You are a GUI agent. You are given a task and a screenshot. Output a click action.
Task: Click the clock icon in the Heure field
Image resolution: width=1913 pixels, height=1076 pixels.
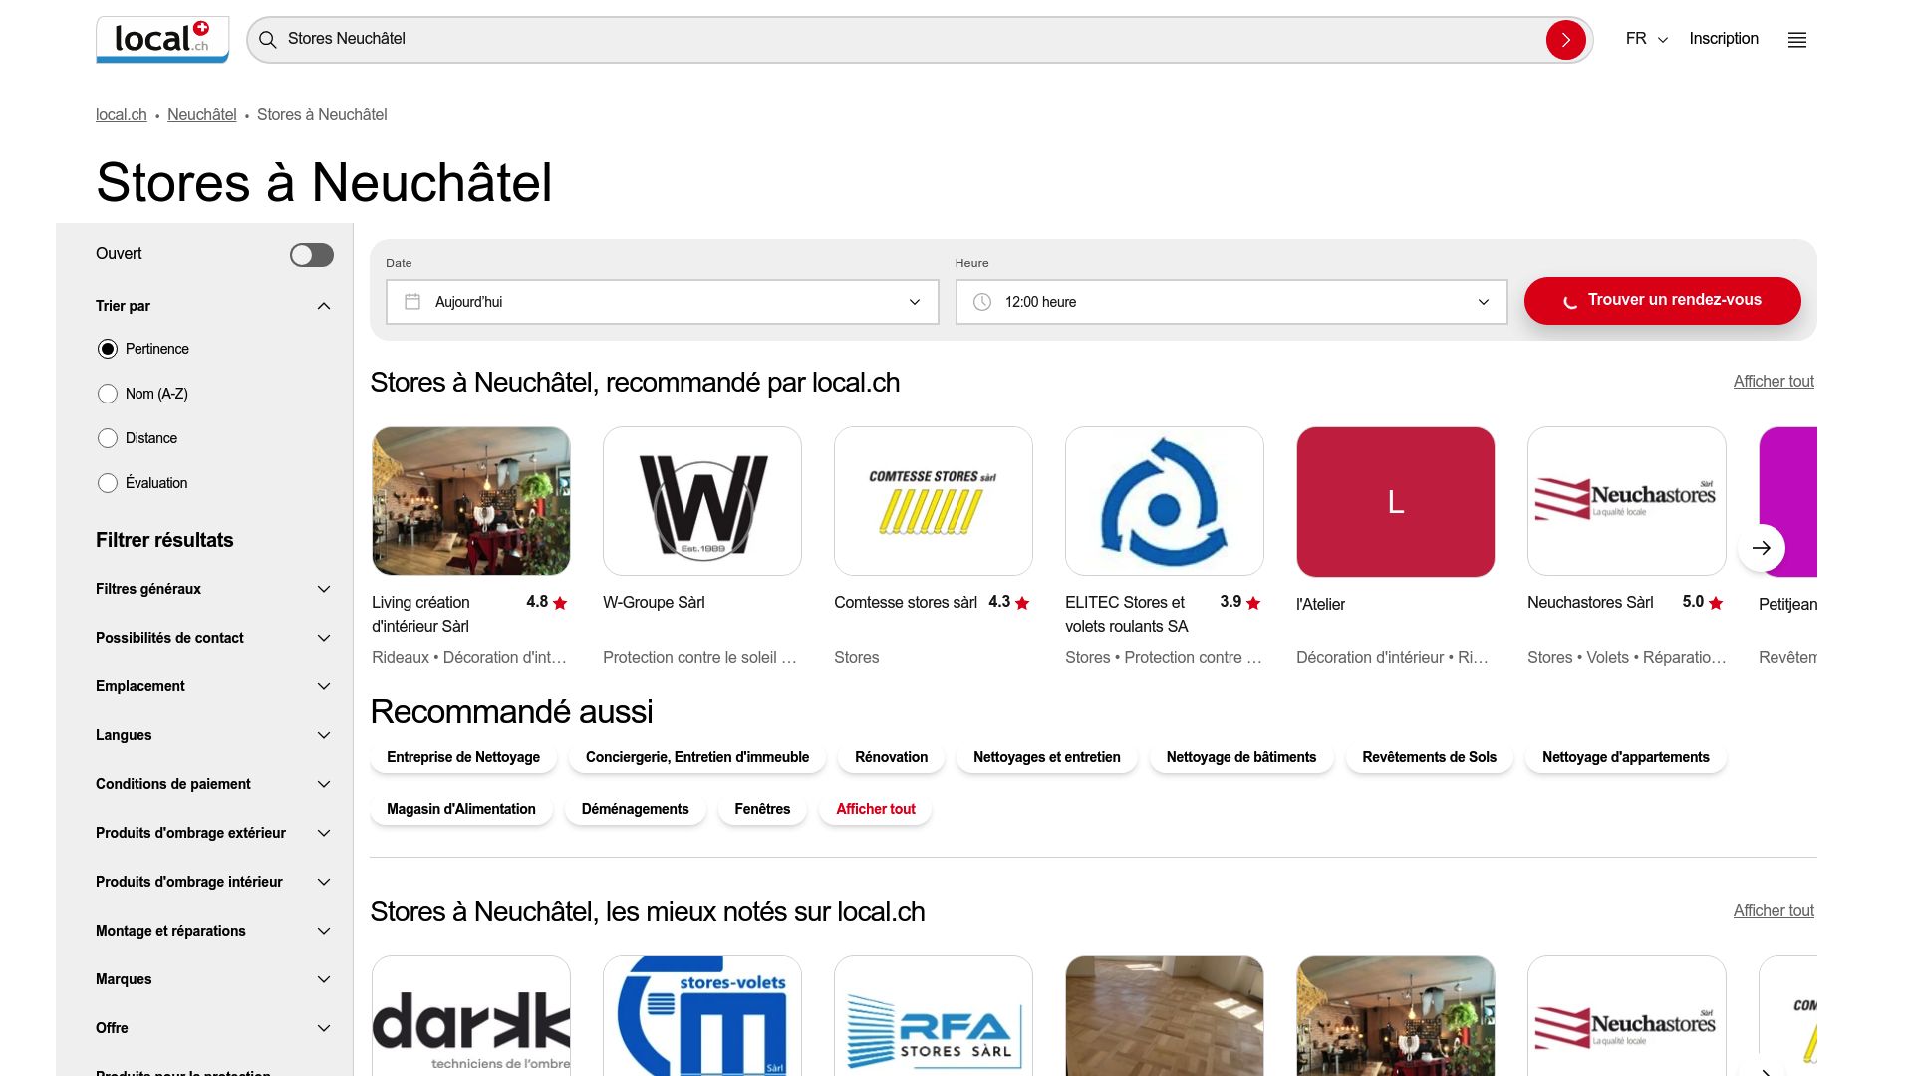pos(982,301)
